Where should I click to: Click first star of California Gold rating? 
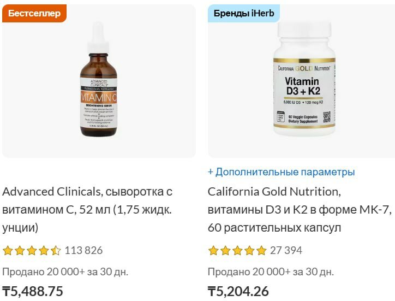point(213,251)
